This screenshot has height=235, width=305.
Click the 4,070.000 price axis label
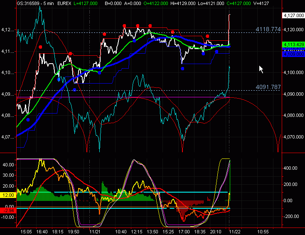click(293, 137)
